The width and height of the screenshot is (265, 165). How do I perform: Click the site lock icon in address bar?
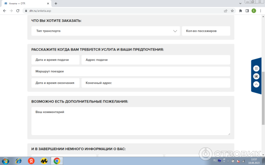[26, 11]
